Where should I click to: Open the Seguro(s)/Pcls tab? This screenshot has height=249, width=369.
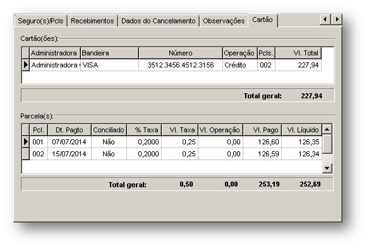point(40,21)
